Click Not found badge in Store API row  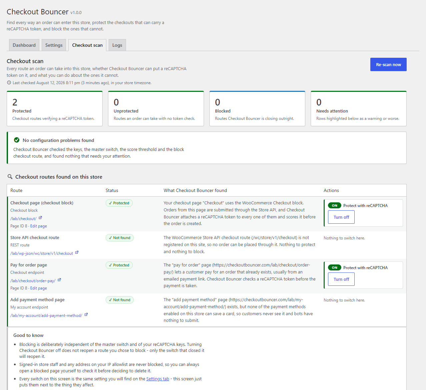point(120,238)
